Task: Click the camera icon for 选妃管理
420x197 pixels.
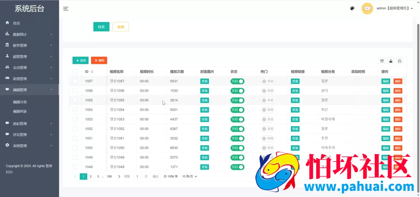Action: coord(7,123)
